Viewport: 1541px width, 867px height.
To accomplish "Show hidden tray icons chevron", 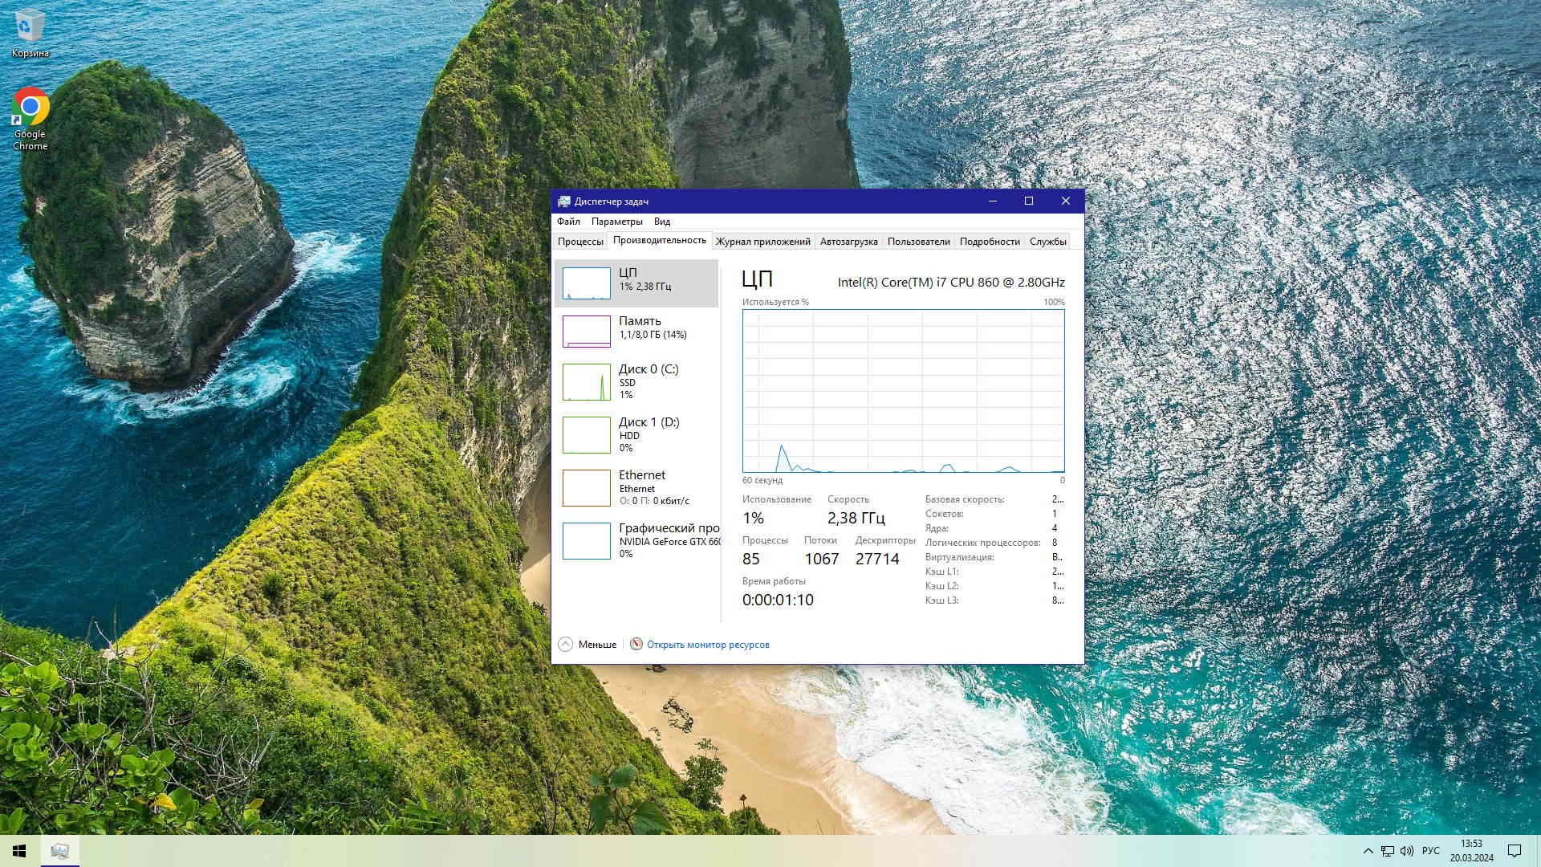I will [1368, 850].
